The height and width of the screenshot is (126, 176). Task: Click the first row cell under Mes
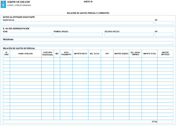pyautogui.click(x=57, y=59)
